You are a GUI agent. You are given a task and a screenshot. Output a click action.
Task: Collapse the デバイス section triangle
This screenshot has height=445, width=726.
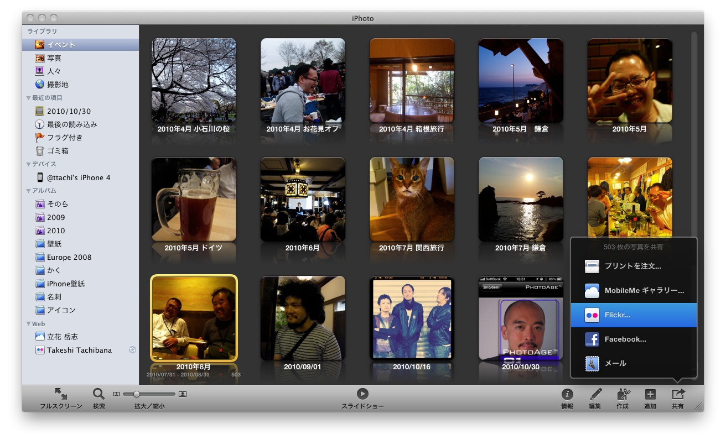(x=29, y=164)
